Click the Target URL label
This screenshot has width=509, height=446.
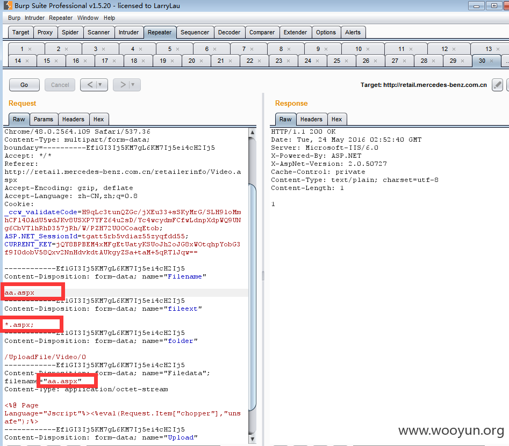[x=424, y=85]
